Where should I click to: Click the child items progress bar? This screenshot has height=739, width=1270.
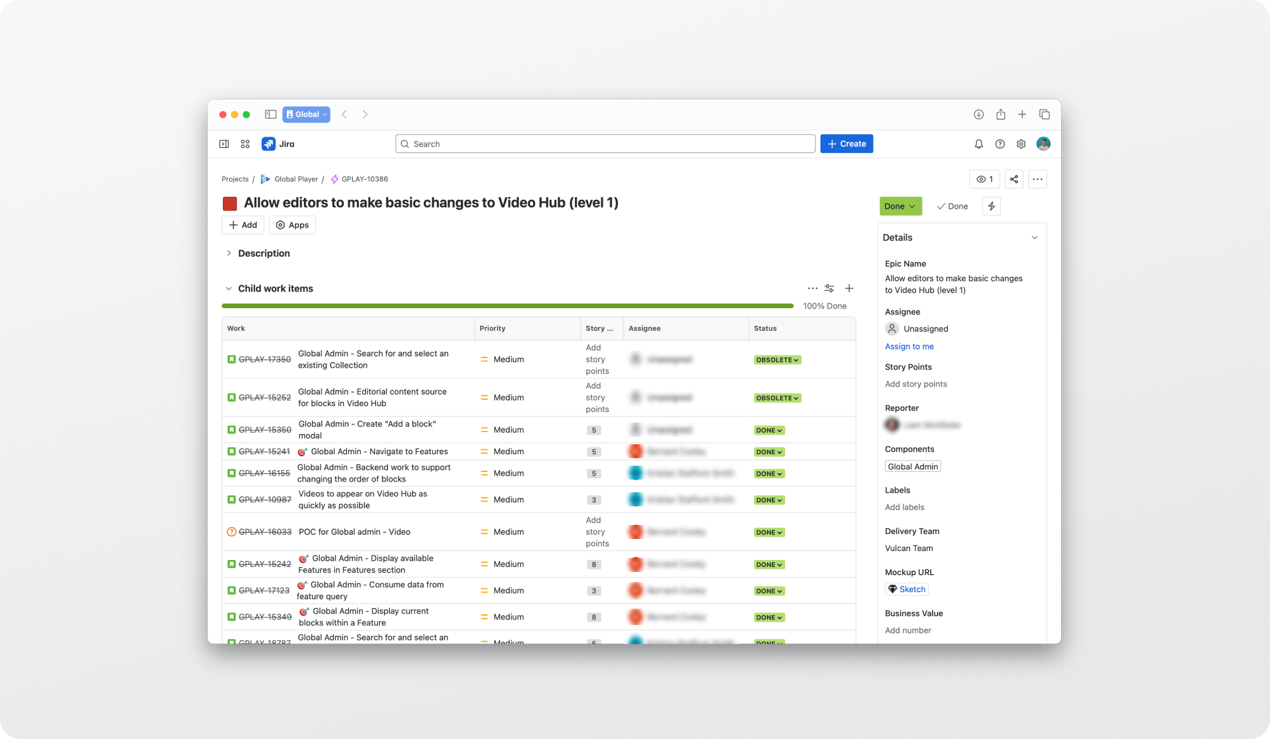click(508, 306)
